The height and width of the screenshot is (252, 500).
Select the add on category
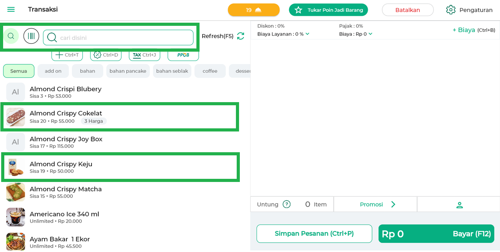click(53, 71)
